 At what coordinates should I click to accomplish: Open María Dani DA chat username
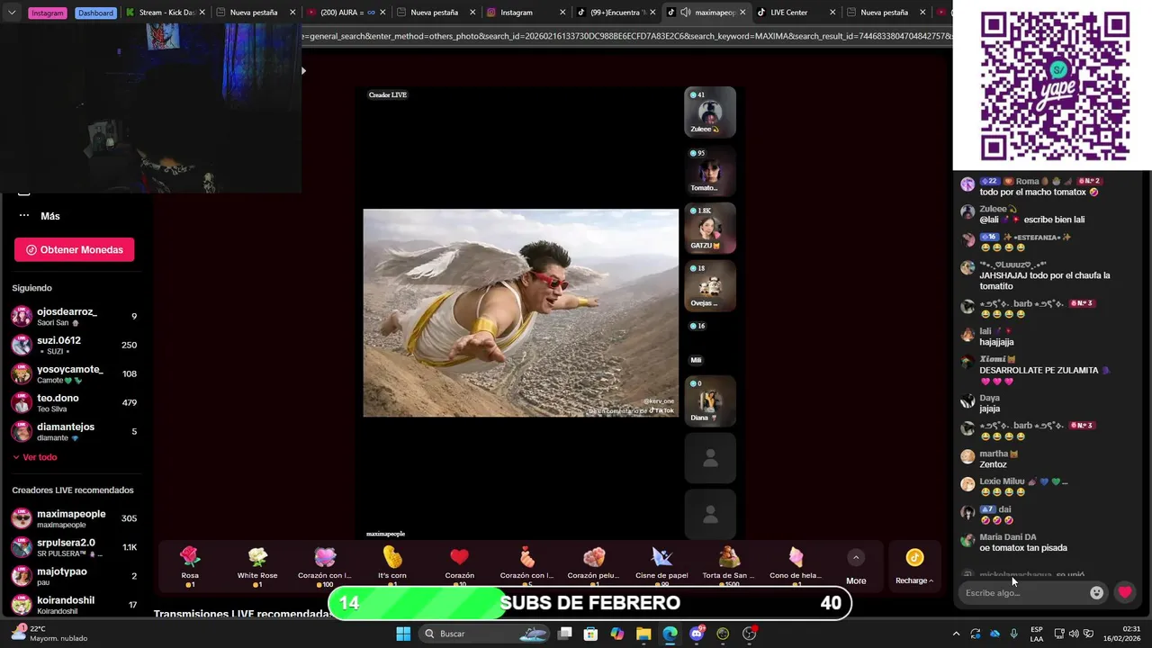click(1007, 537)
